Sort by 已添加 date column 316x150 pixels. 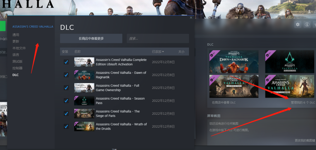[158, 52]
